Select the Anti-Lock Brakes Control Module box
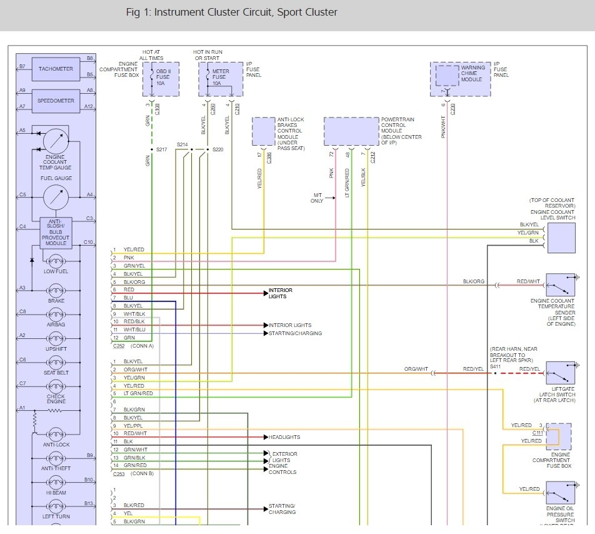Image resolution: width=595 pixels, height=534 pixels. 268,132
